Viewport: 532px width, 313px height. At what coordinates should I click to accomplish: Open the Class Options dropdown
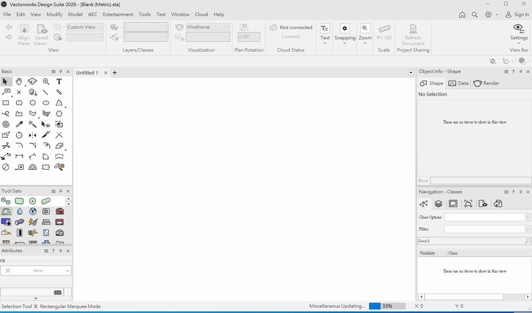488,217
